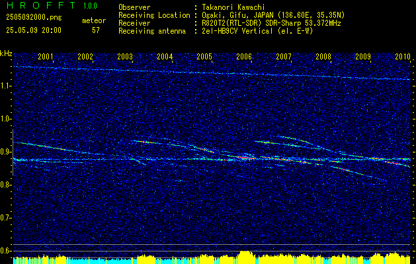Click the 2009 time marker
This screenshot has height=264, width=416.
click(363, 56)
